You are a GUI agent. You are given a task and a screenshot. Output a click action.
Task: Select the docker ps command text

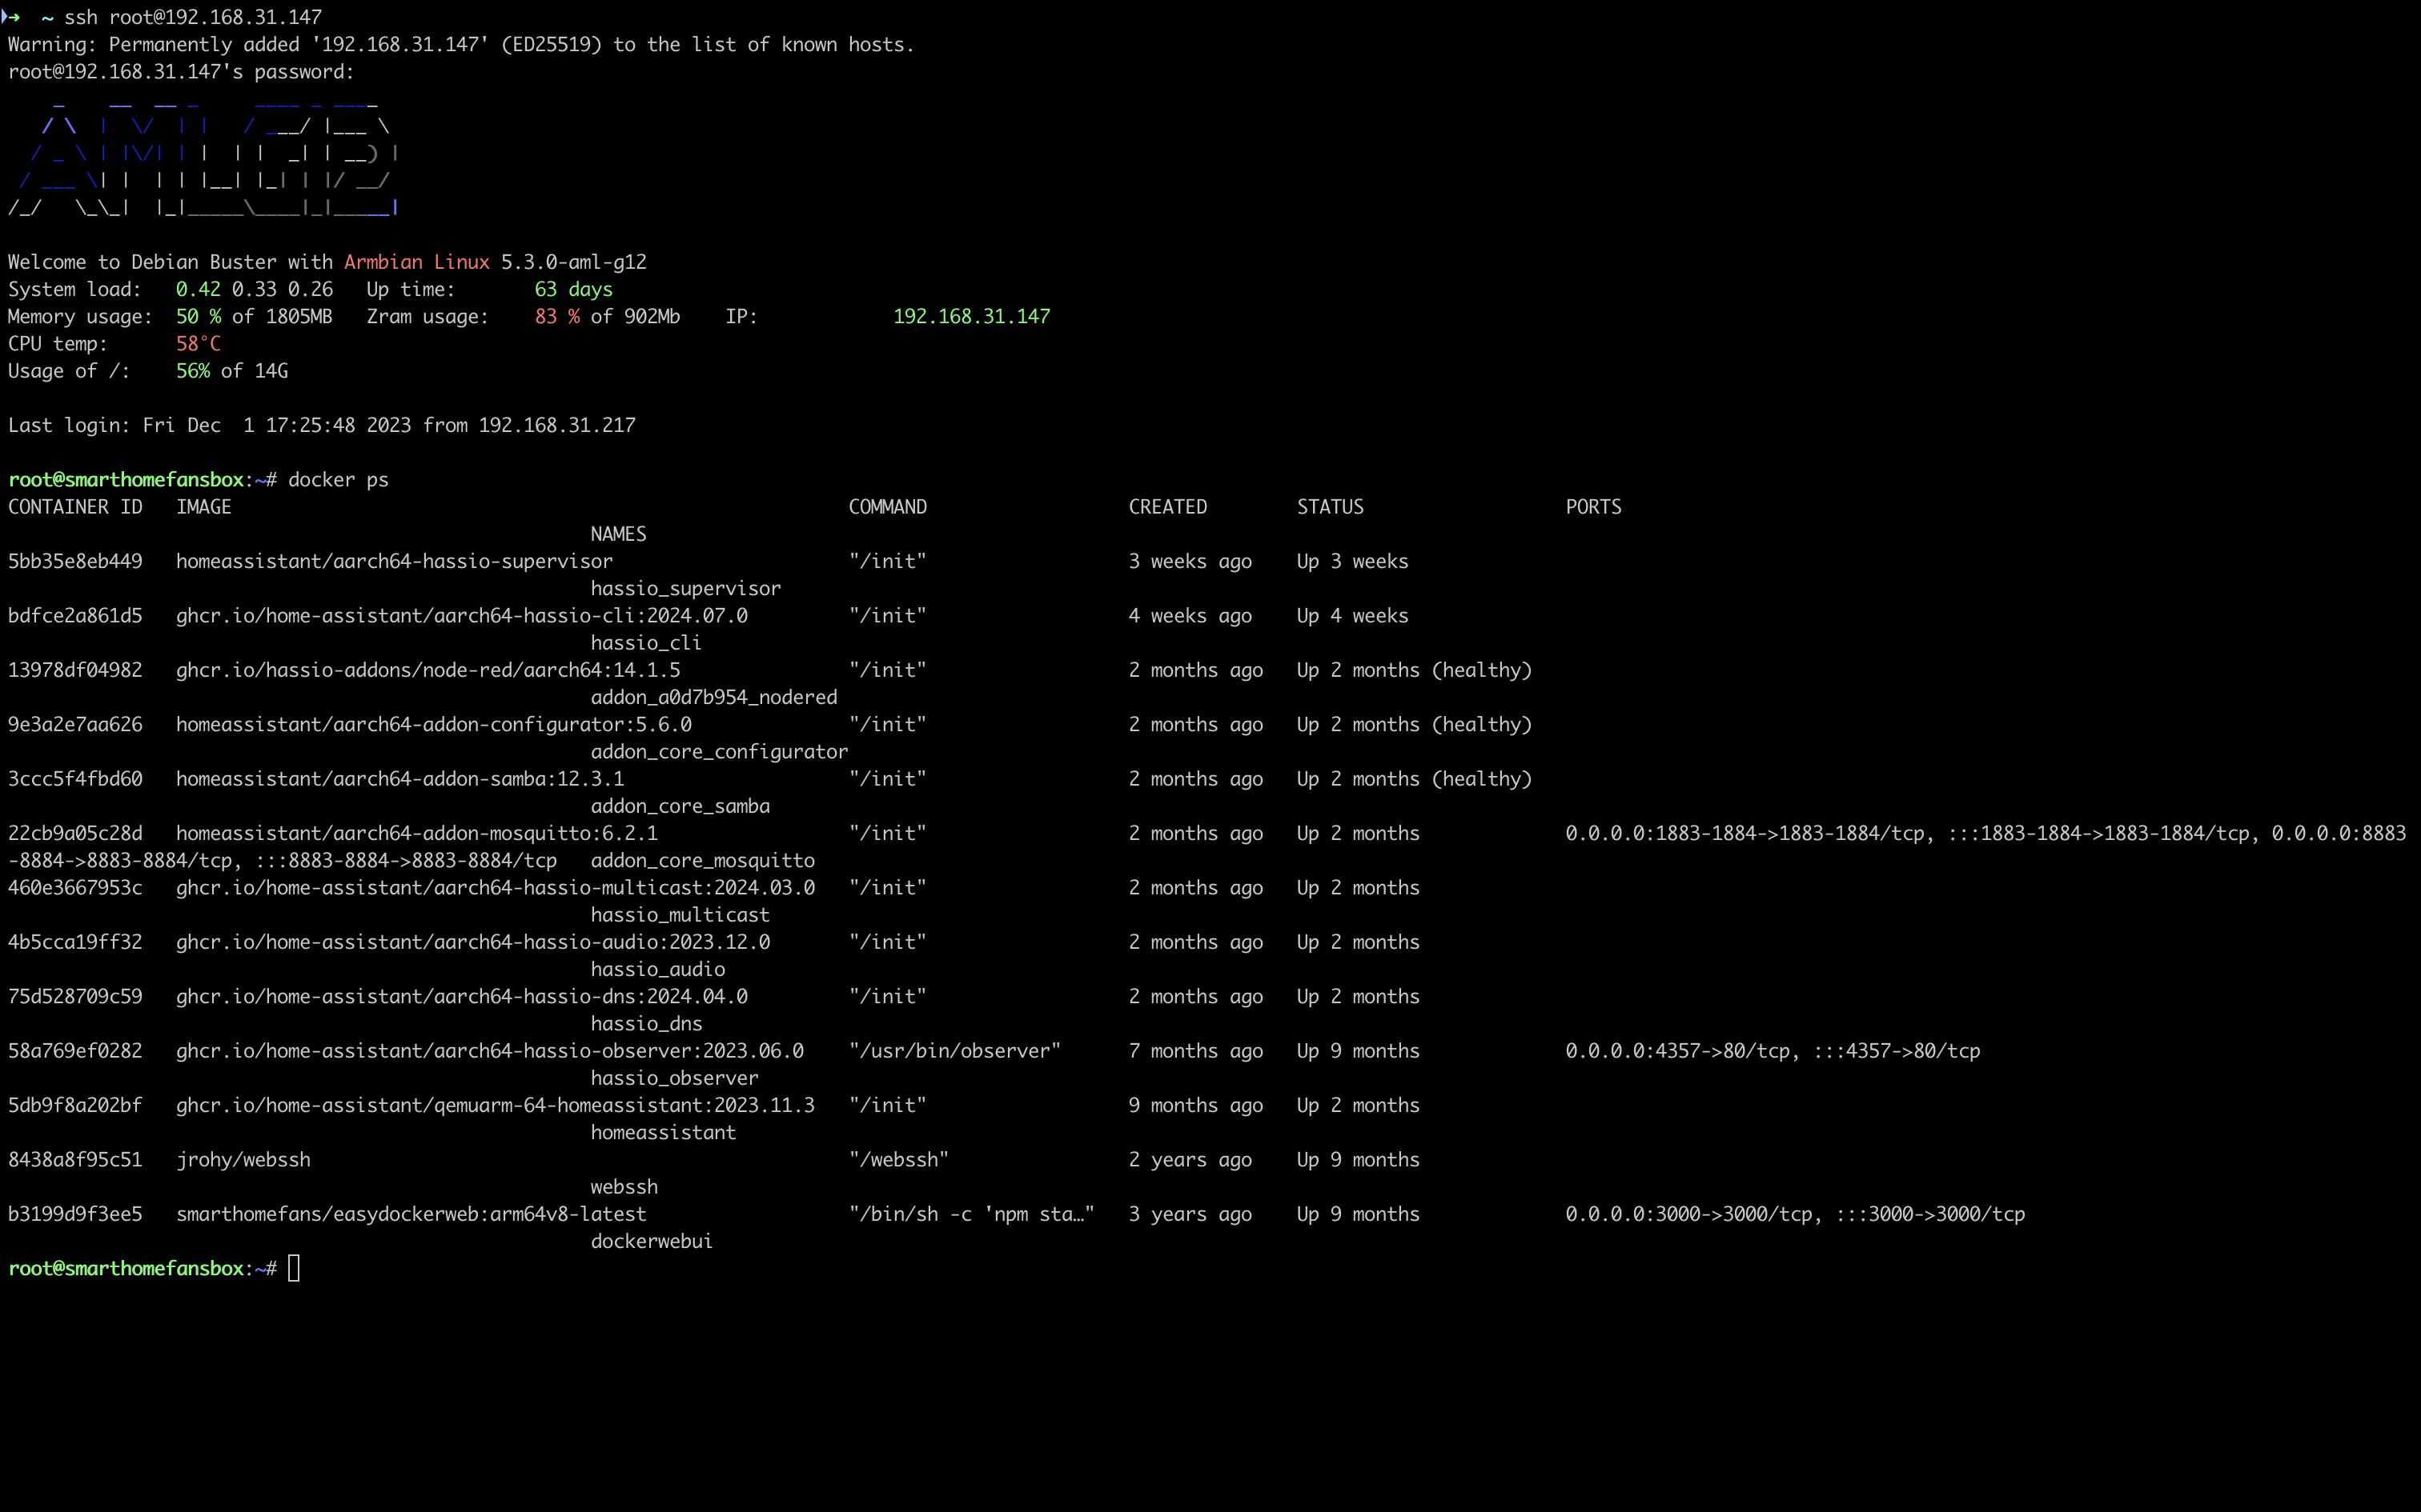[338, 479]
